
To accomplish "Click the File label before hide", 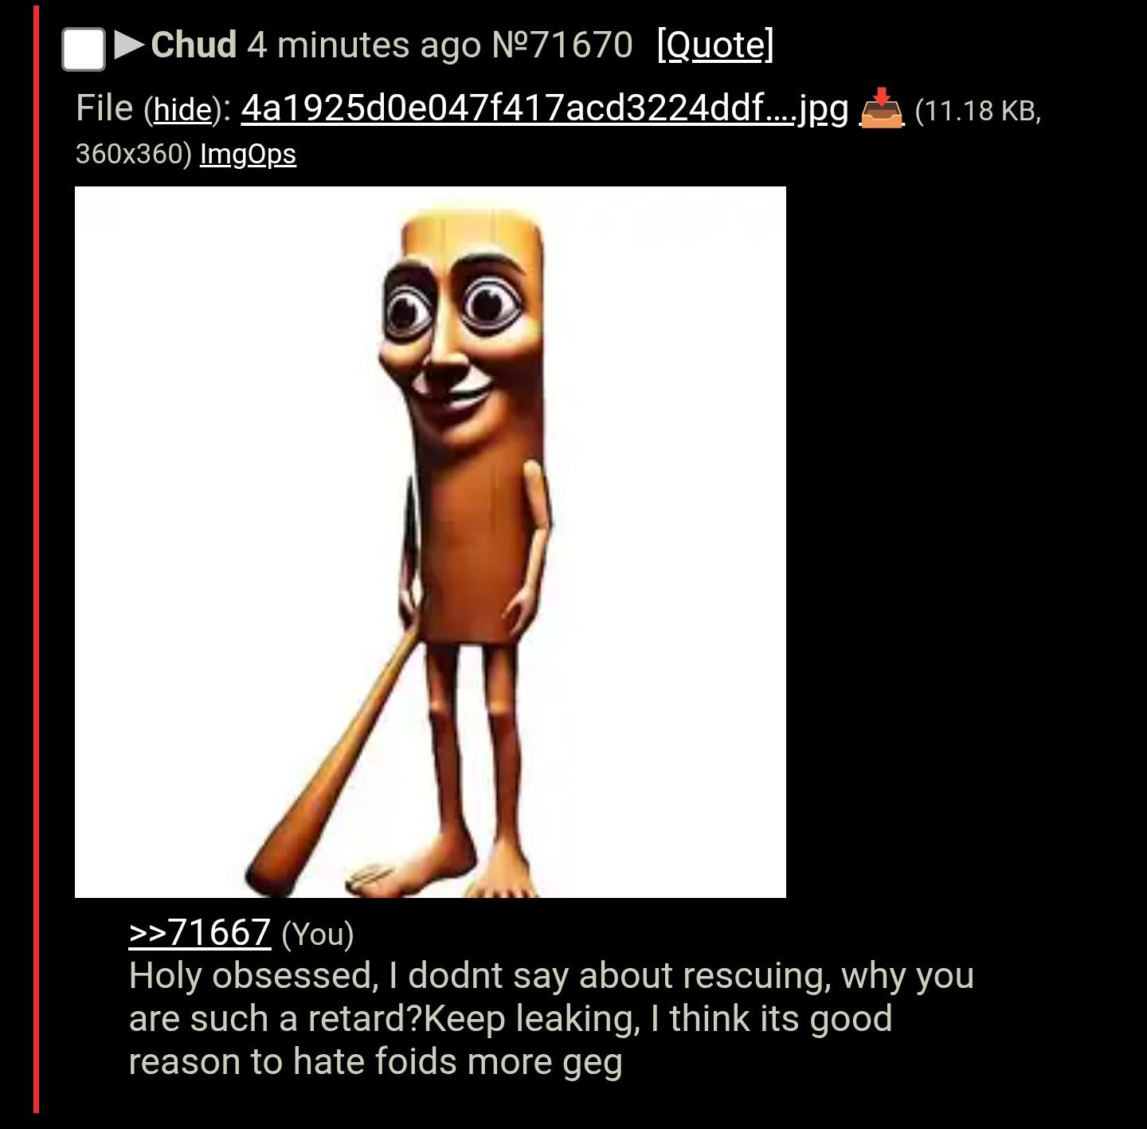I will (104, 108).
